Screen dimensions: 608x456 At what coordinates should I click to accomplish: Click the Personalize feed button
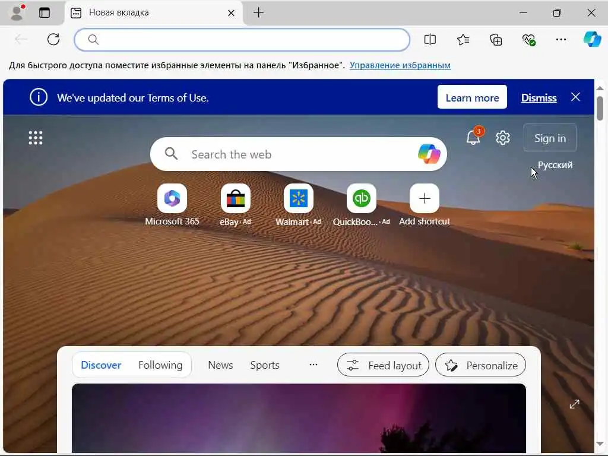point(480,365)
